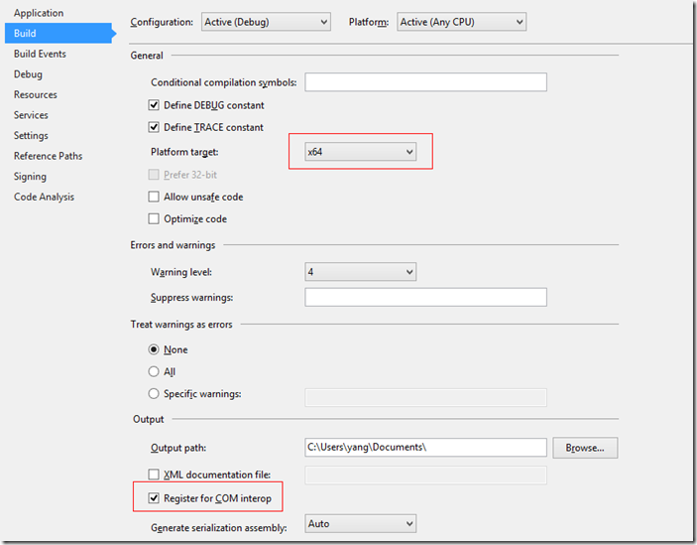Click the Warning level label
This screenshot has height=545, width=697.
181,272
